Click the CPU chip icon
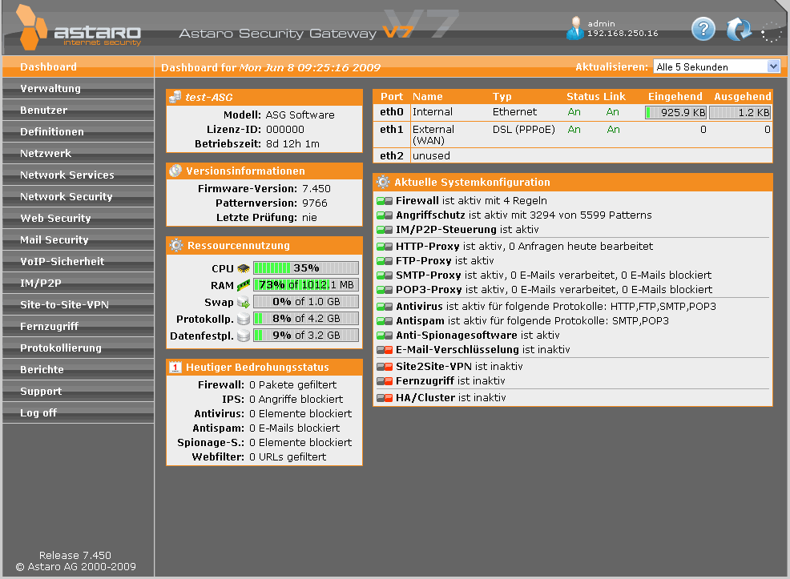Screen dimensions: 790x579 click(x=244, y=268)
